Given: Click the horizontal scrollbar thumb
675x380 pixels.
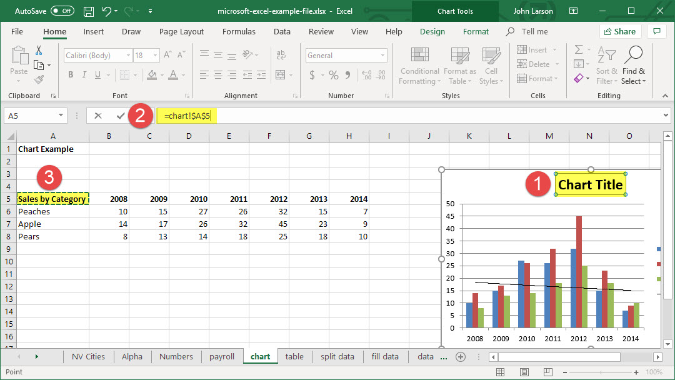Looking at the screenshot, I should [x=559, y=357].
